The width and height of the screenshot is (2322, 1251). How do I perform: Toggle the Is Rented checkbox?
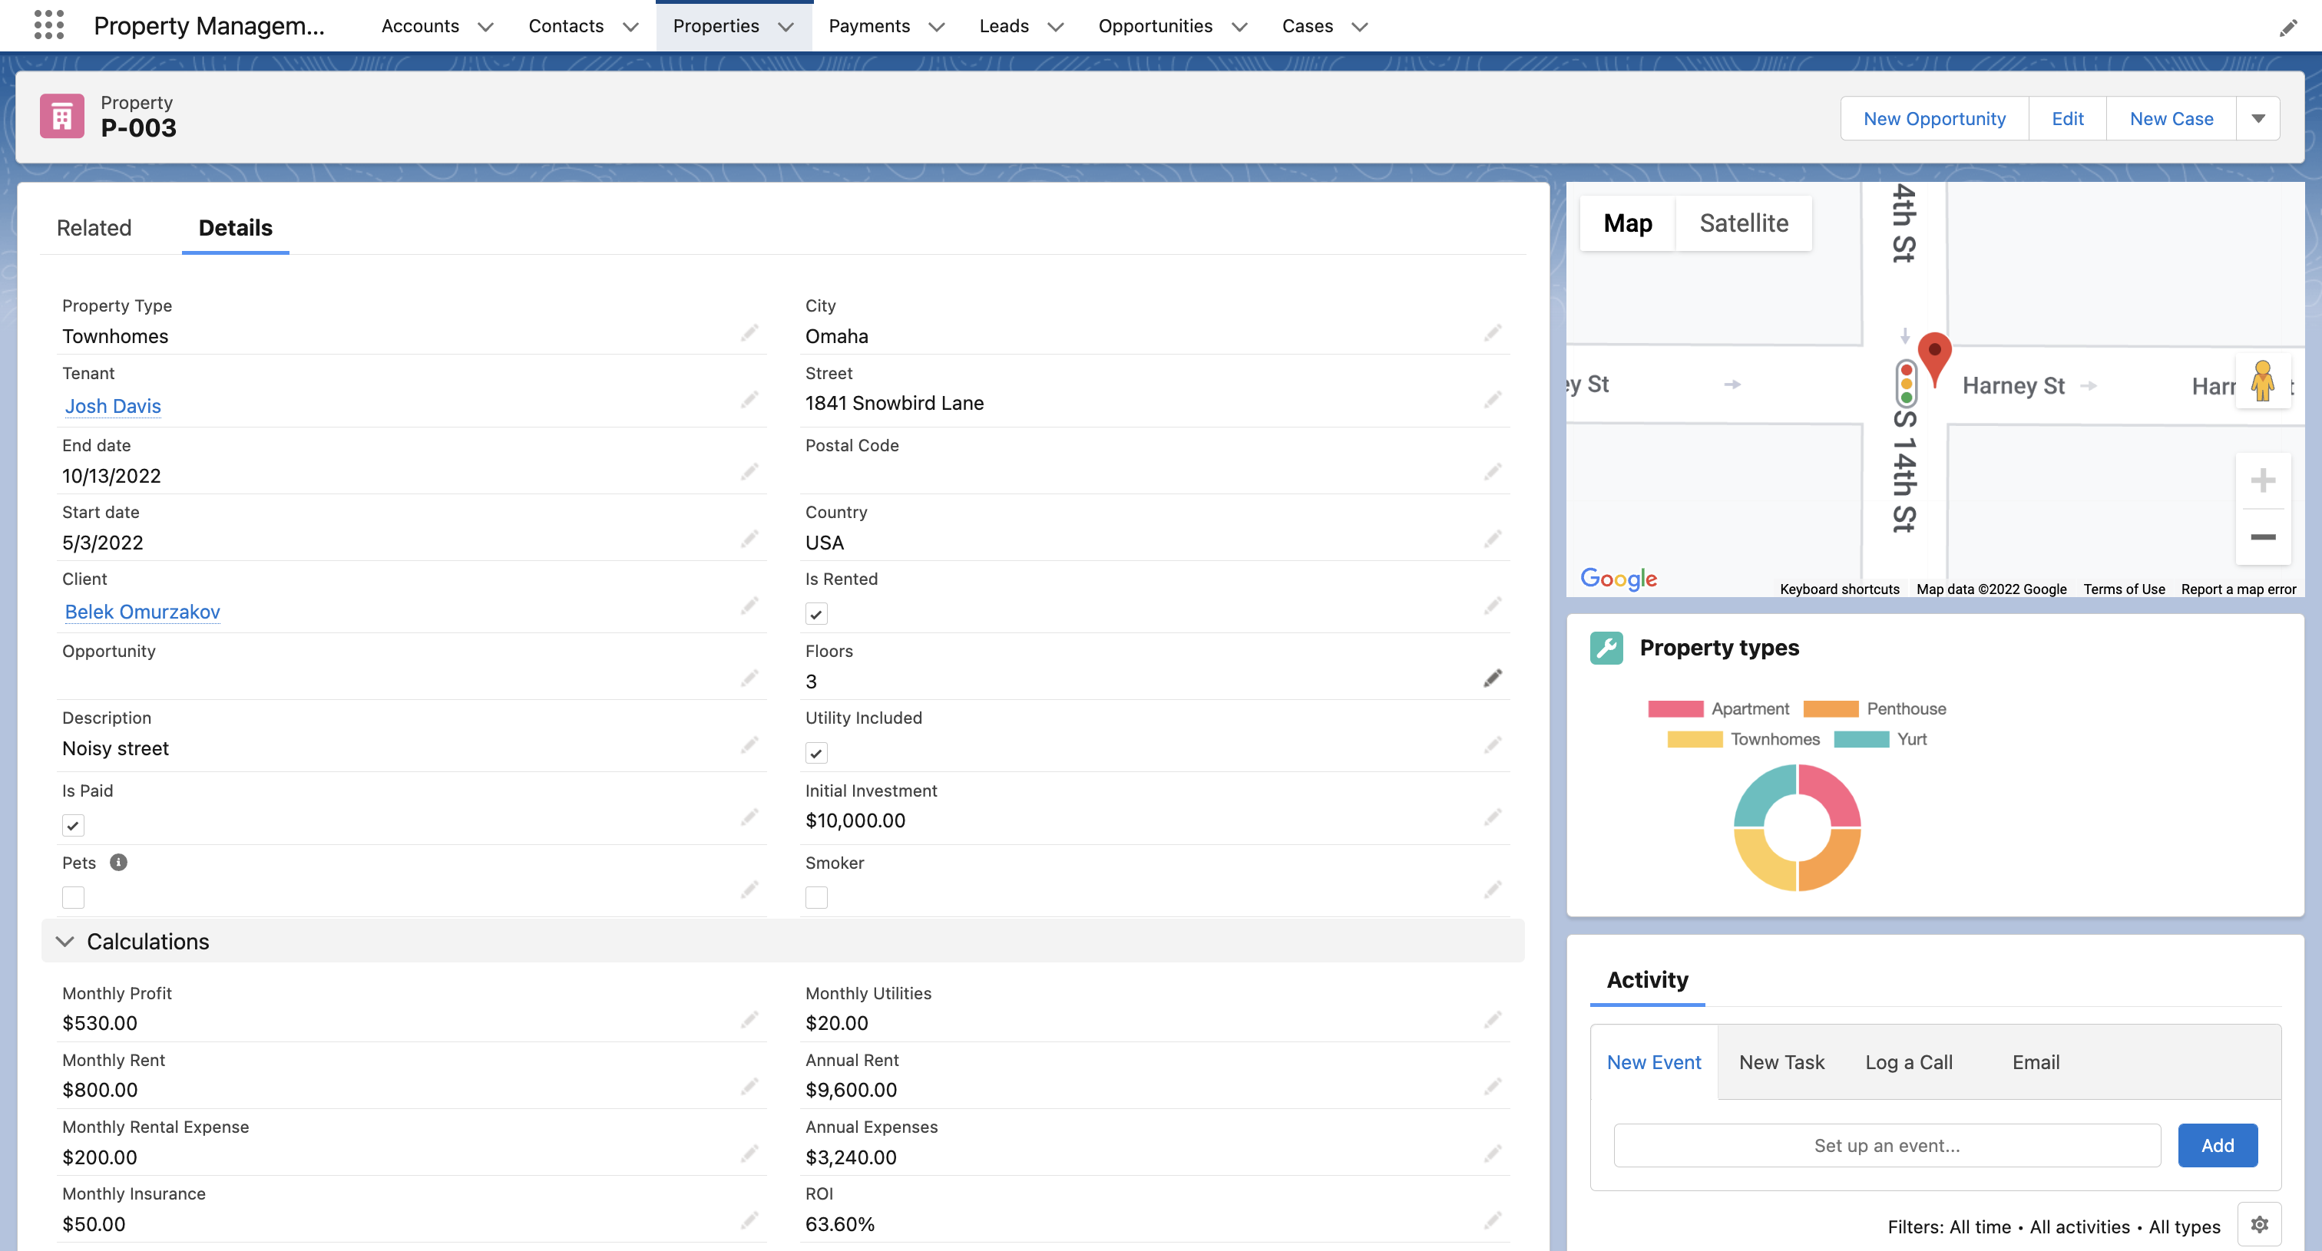(x=815, y=614)
